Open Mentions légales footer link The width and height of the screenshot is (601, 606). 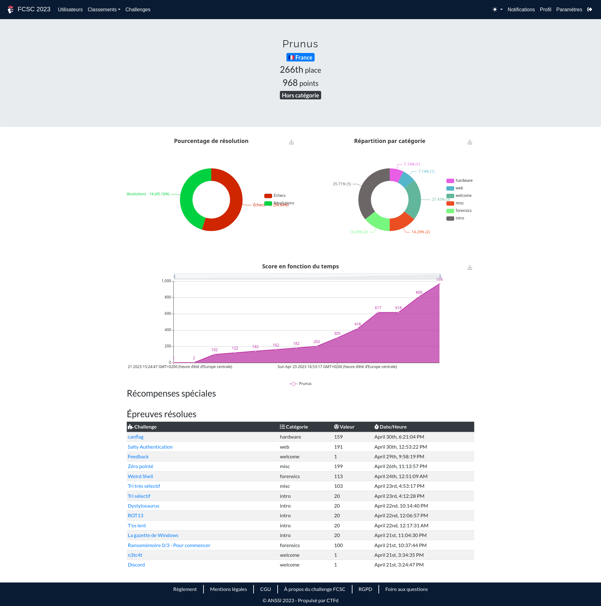click(228, 589)
